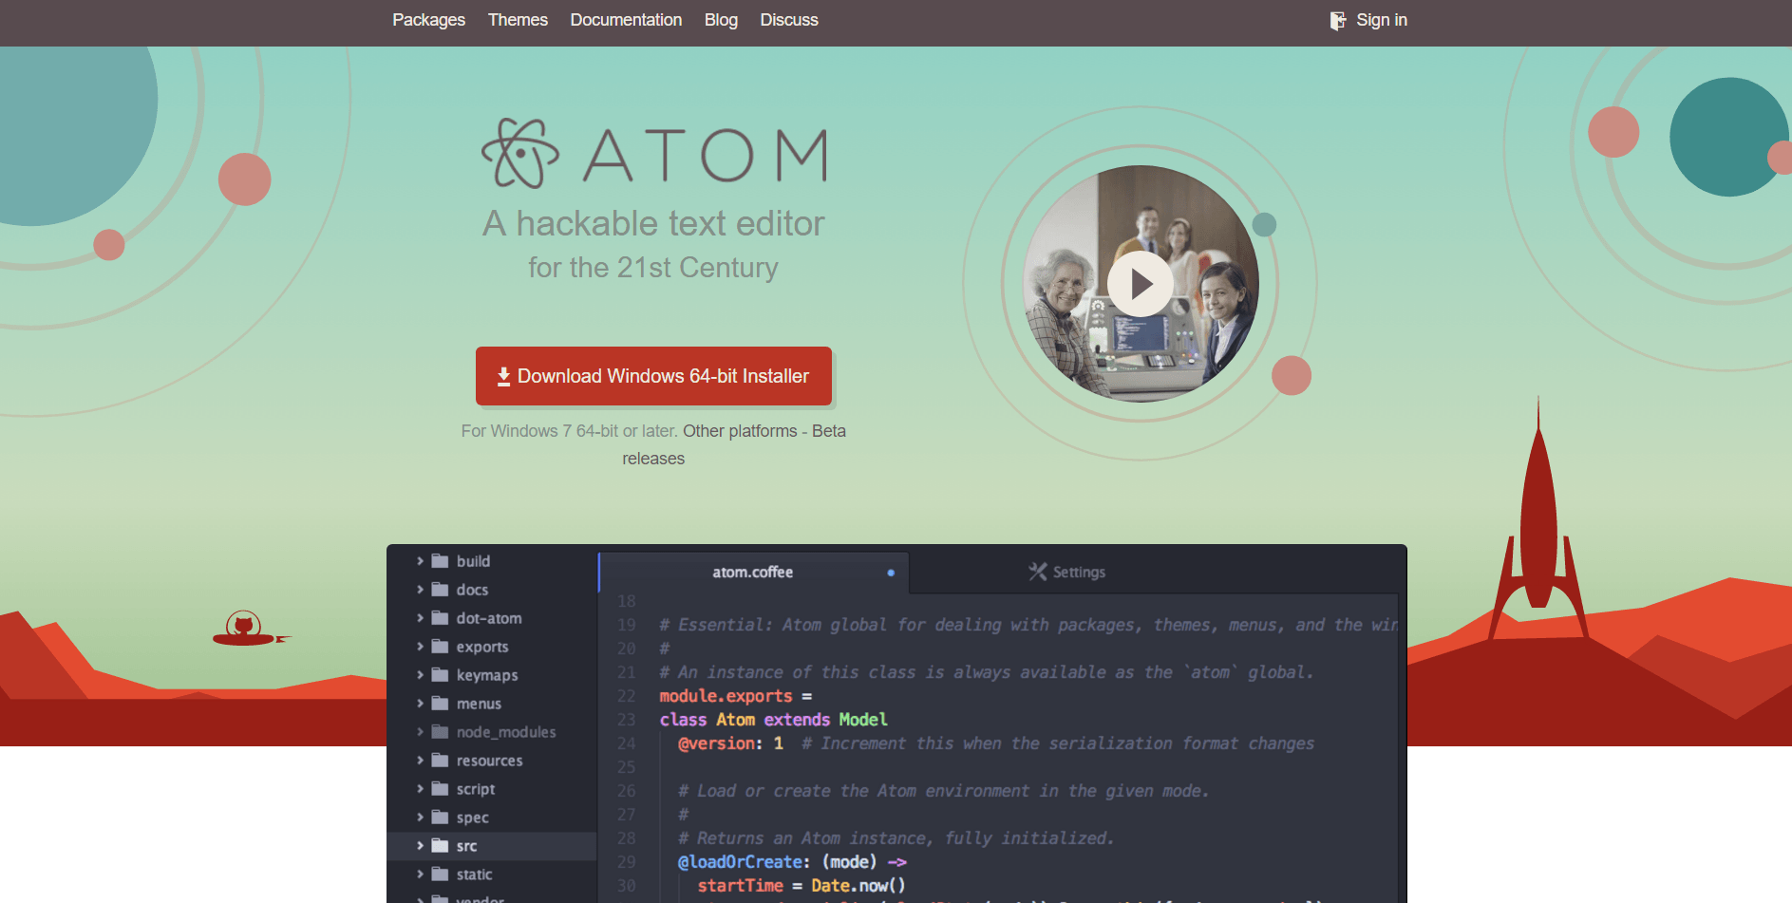Open the Other platforms link
The width and height of the screenshot is (1792, 903).
(x=740, y=431)
